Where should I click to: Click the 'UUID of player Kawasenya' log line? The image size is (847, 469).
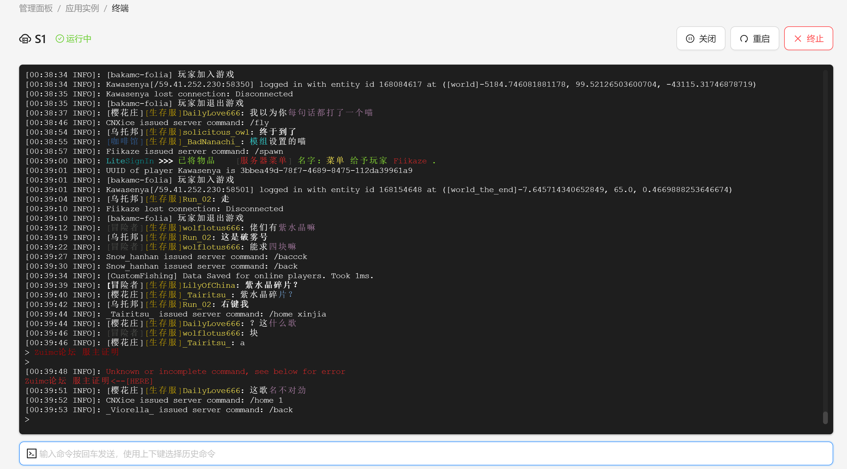tap(219, 170)
